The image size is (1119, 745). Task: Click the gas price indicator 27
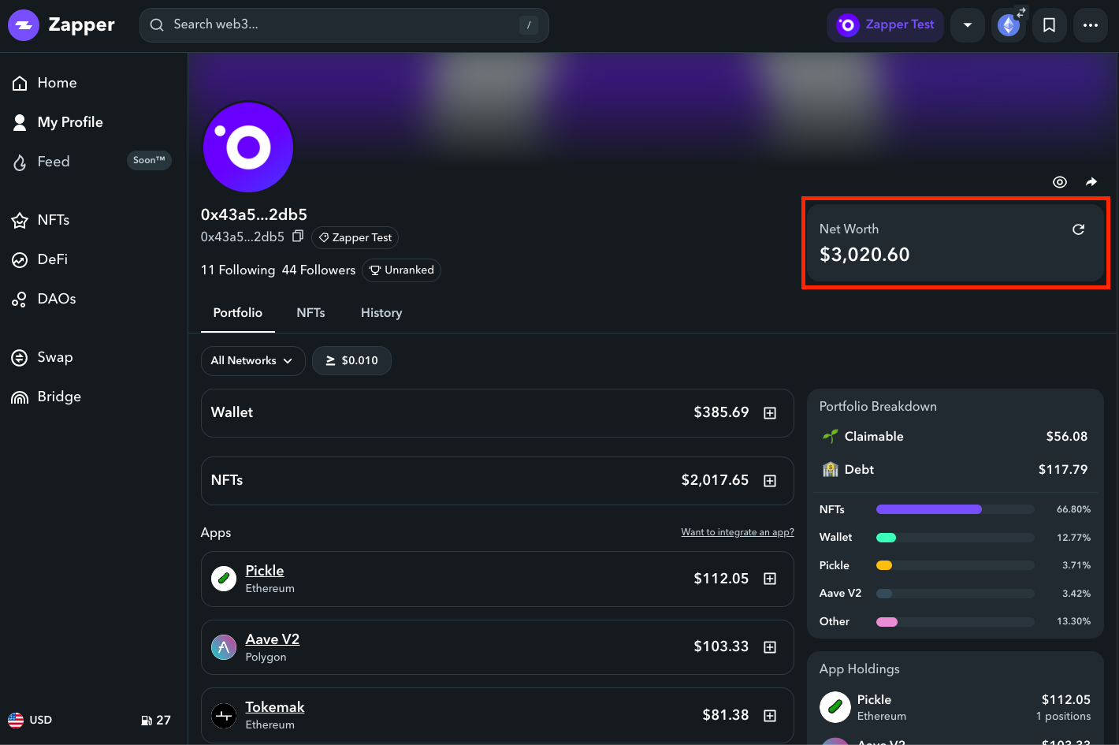(156, 720)
